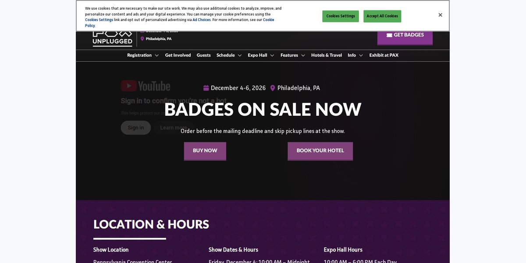The width and height of the screenshot is (526, 263).
Task: Click the hero text December 4-6, 2026
Action: tap(238, 88)
